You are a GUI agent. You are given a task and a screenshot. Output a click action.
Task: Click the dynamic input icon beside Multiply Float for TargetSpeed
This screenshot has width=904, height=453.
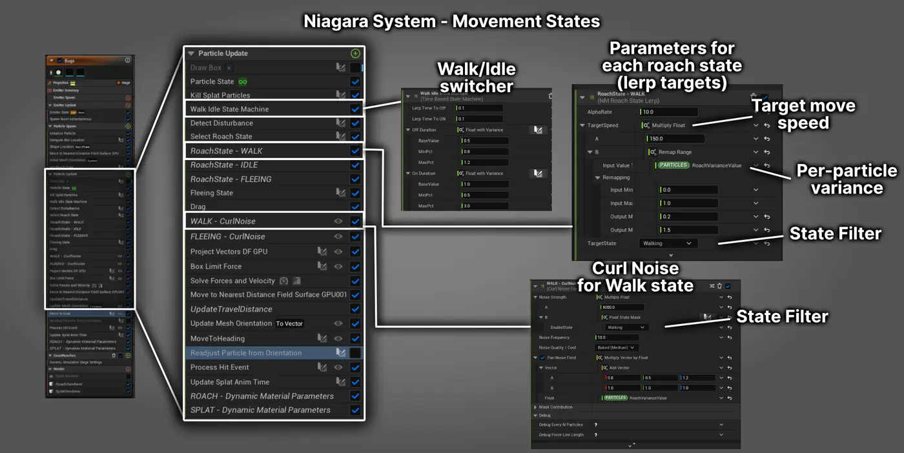[x=645, y=125]
